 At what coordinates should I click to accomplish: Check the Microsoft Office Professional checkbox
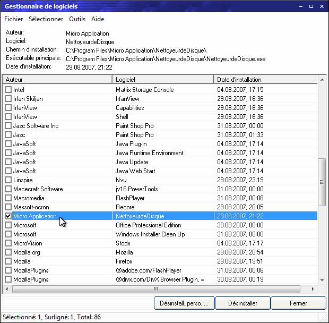tap(8, 225)
